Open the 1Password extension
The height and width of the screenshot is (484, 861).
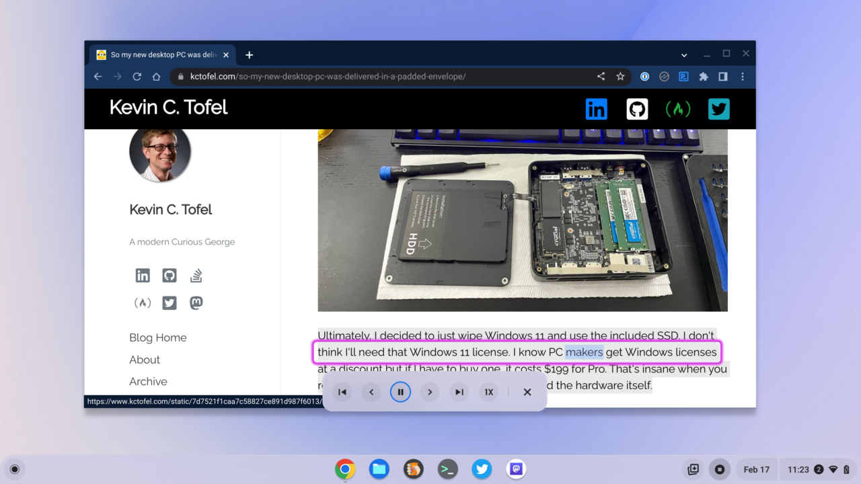(644, 77)
